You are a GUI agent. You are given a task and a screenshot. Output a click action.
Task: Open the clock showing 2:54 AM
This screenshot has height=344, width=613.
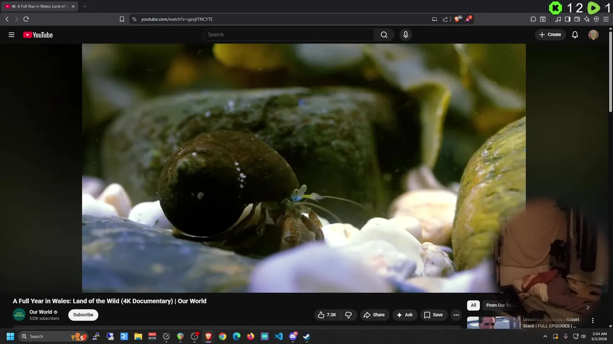coord(599,336)
